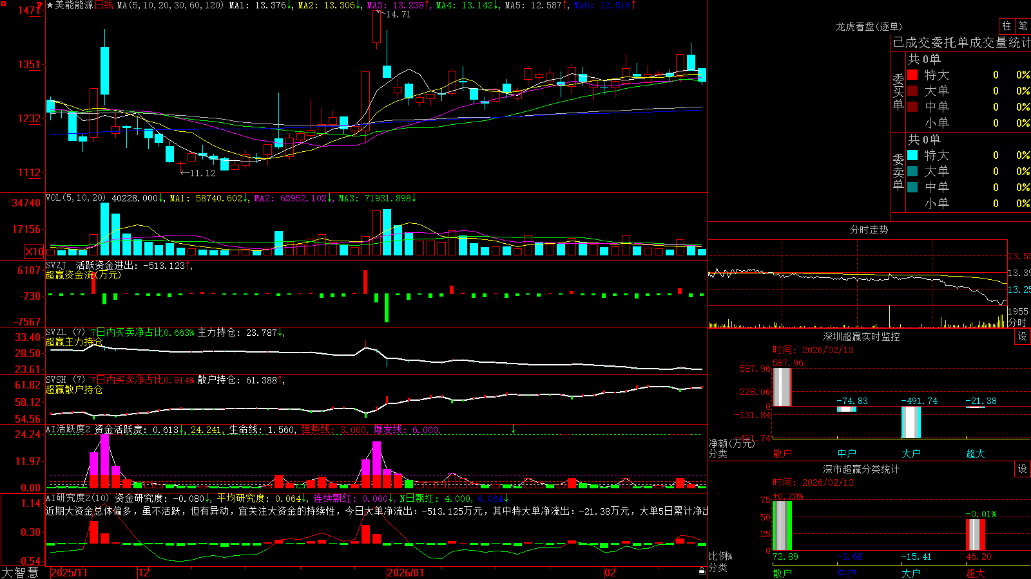Click the 大智慧 logo at bottom-left
Viewport: 1031px width, 579px height.
tap(20, 573)
